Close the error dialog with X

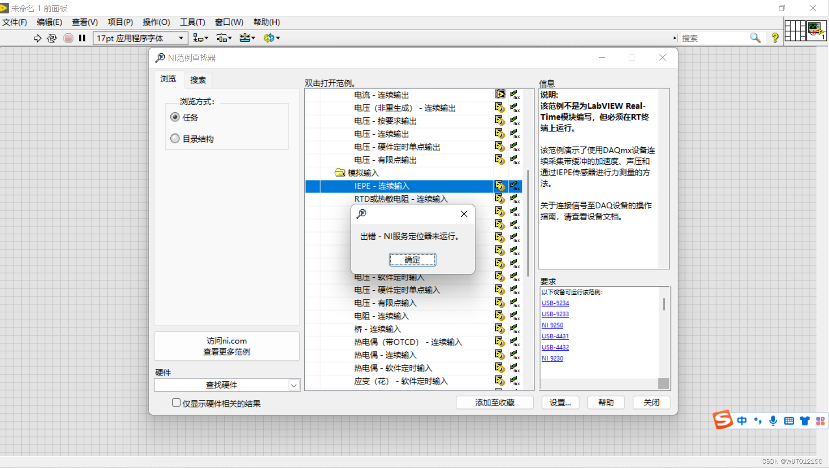464,214
